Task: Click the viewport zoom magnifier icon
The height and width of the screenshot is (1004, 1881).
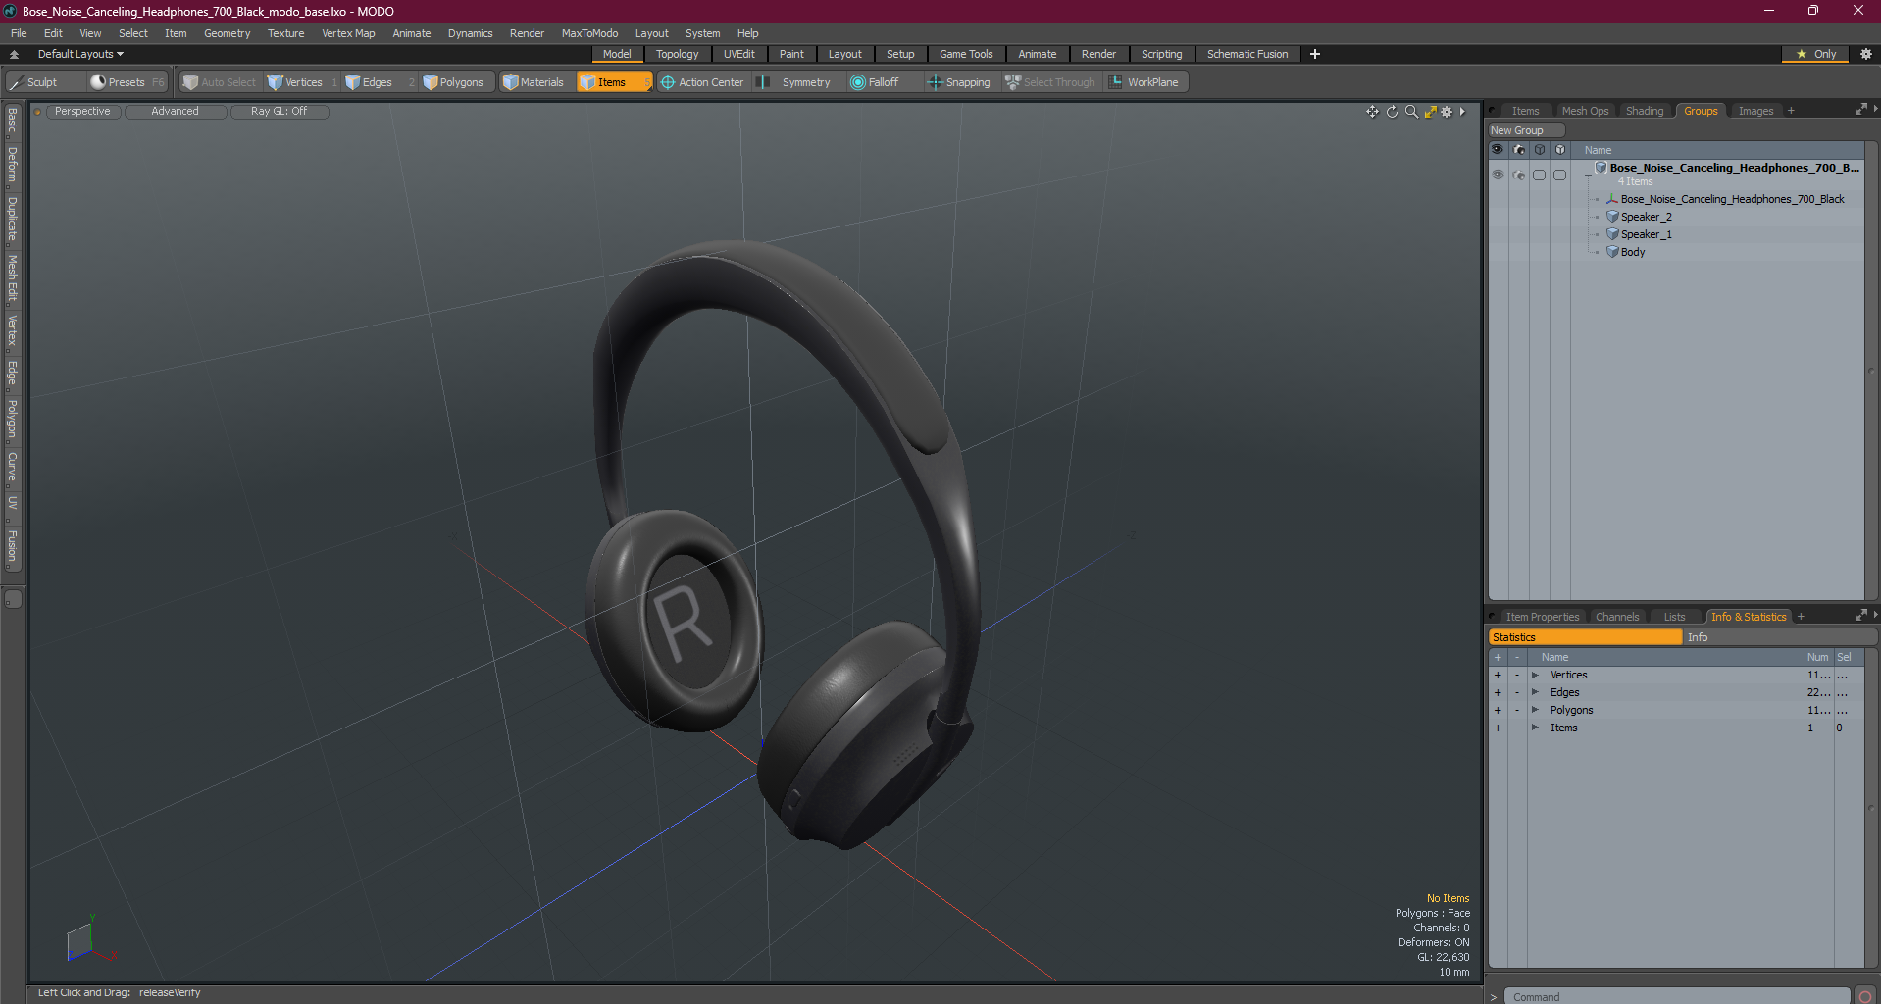Action: tap(1411, 112)
